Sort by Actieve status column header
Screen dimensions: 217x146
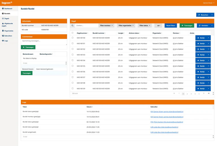tap(134, 33)
